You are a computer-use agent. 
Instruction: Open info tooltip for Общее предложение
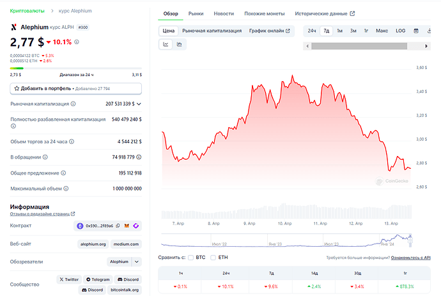[63, 173]
